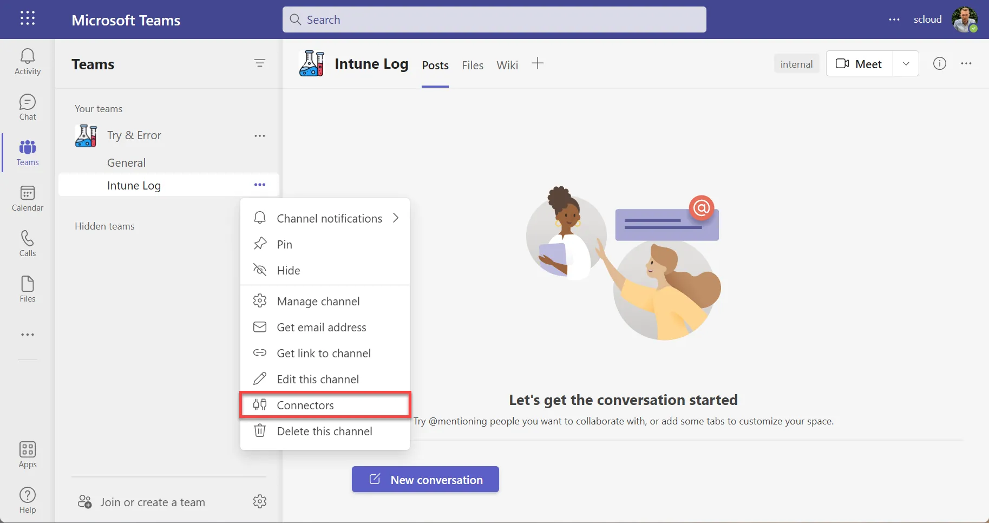Open the Calendar app icon
The height and width of the screenshot is (523, 989).
click(x=28, y=198)
